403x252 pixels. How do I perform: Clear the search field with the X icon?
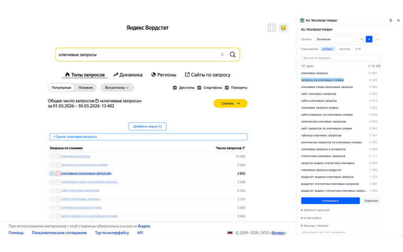[222, 55]
